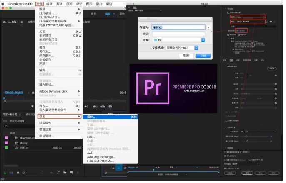Click the image file icon next to th.jpeg

17,143
